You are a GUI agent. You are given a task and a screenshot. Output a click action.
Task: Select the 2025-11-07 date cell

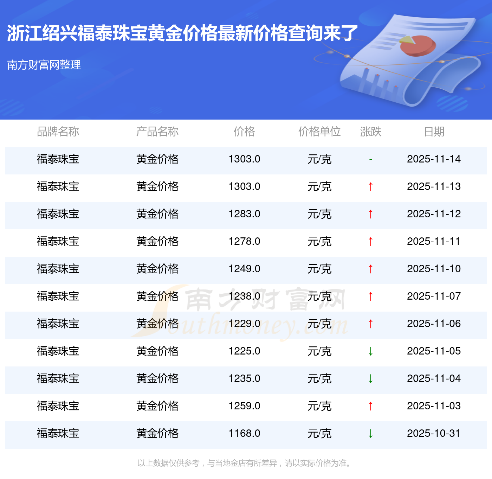click(434, 296)
